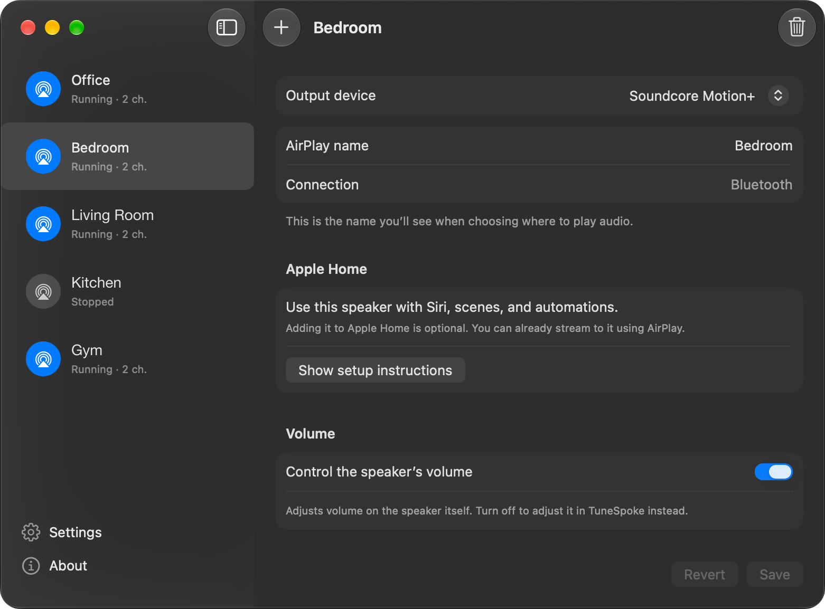Click 'Control the speaker's volume' label

379,472
